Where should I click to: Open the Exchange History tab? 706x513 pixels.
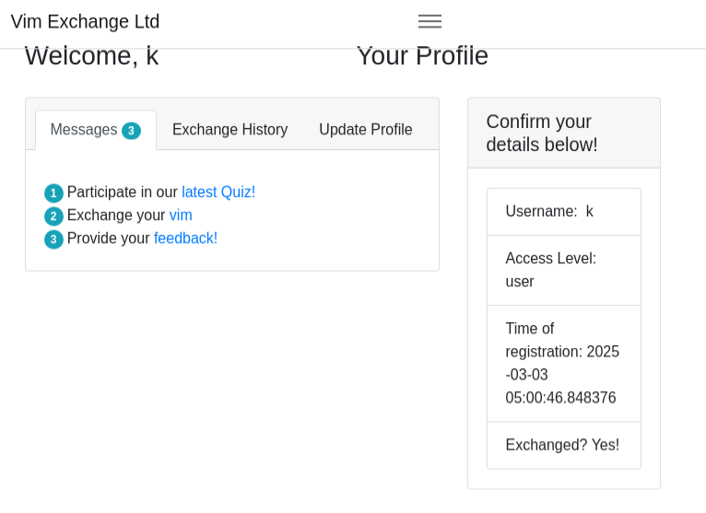point(229,130)
